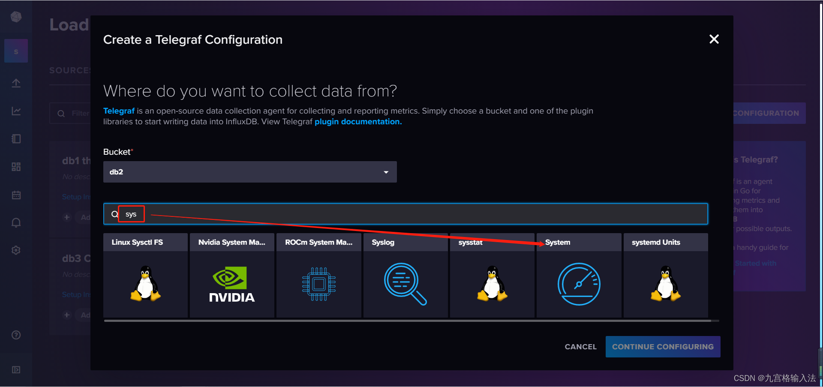Viewport: 823px width, 387px height.
Task: Open the Telegraf link in description
Action: tap(119, 111)
